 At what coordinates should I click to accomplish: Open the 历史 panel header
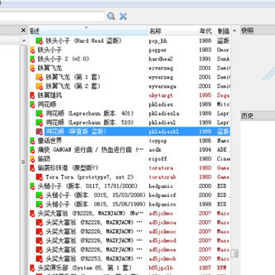(257, 116)
